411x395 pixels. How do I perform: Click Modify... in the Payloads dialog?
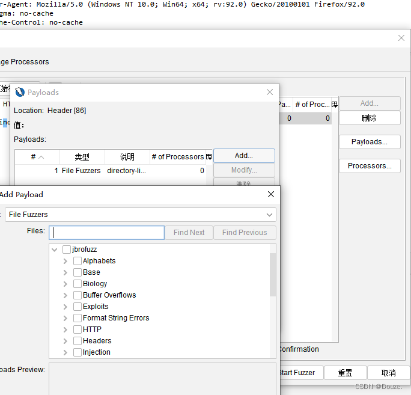click(x=244, y=170)
